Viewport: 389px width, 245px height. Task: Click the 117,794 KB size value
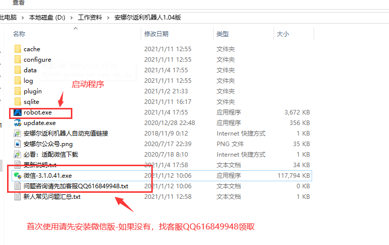coord(294,175)
